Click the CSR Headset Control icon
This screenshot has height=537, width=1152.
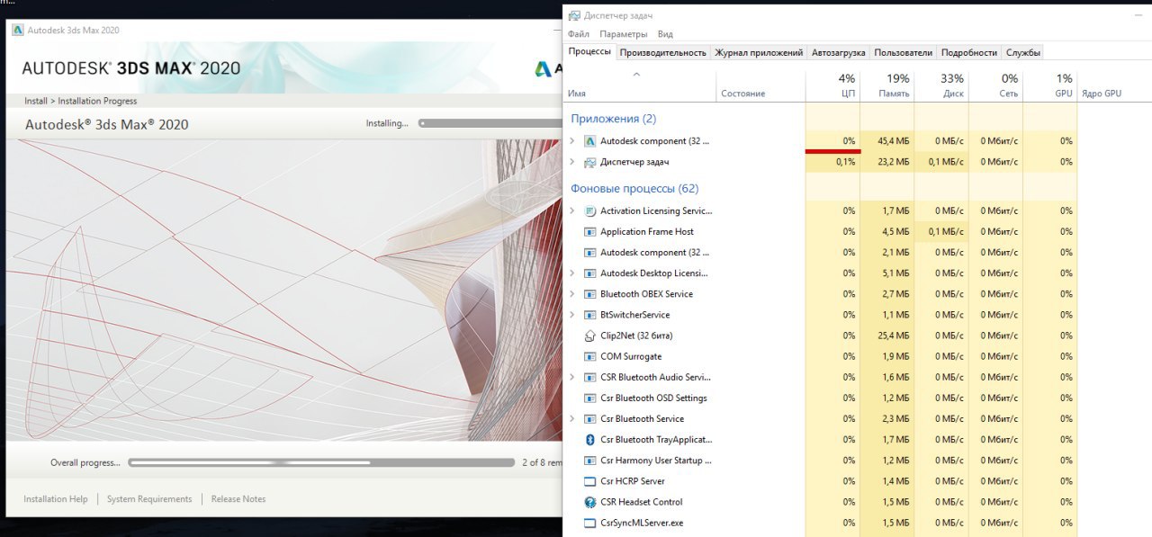click(x=590, y=502)
